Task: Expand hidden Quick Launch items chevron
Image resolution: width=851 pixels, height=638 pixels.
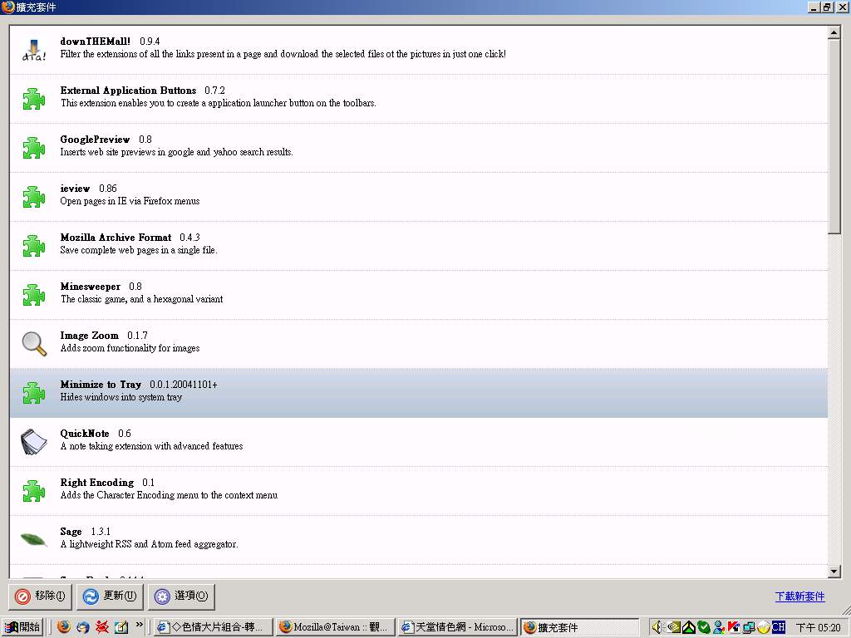Action: pos(139,625)
